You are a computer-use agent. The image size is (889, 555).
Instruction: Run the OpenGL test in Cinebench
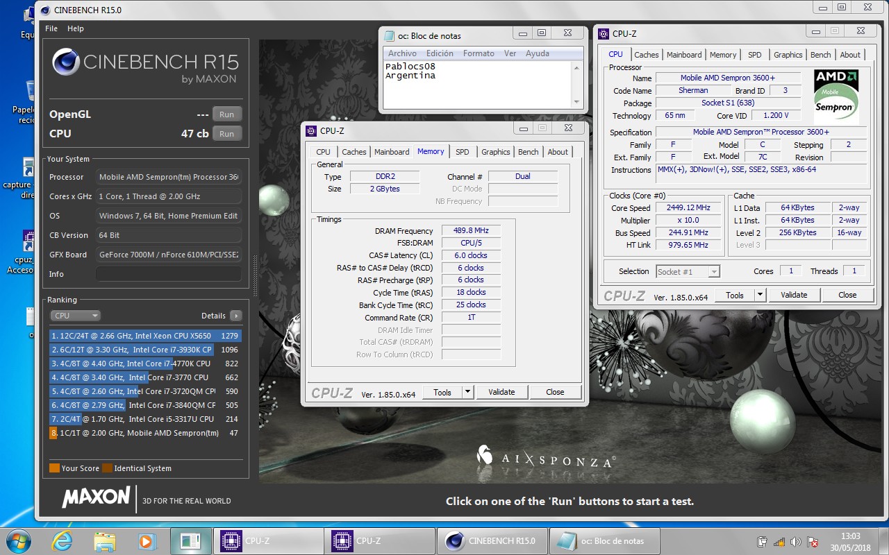pos(226,114)
